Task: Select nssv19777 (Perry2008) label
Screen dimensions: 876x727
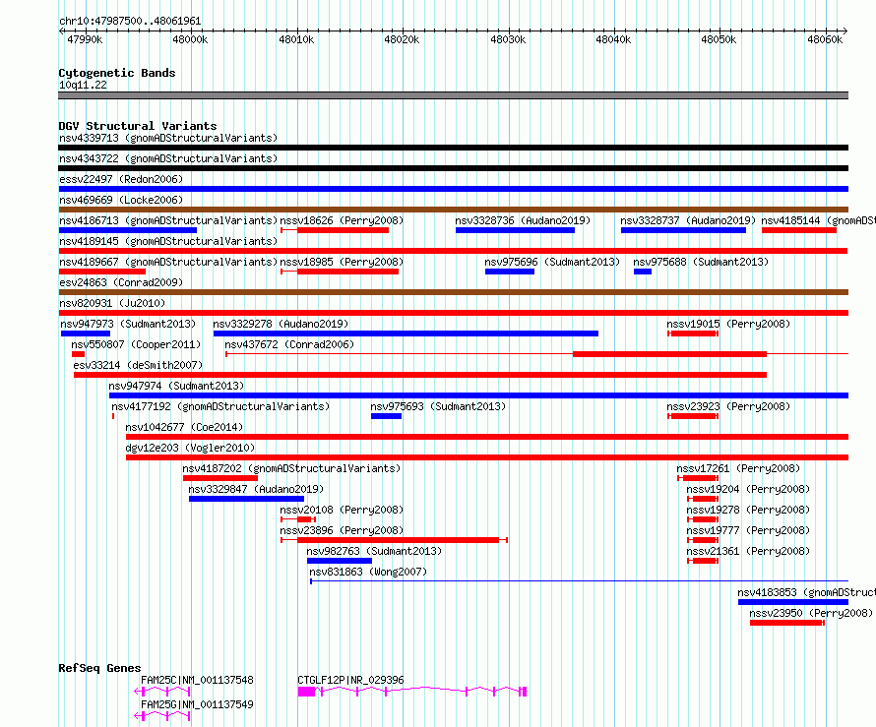Action: pyautogui.click(x=748, y=530)
